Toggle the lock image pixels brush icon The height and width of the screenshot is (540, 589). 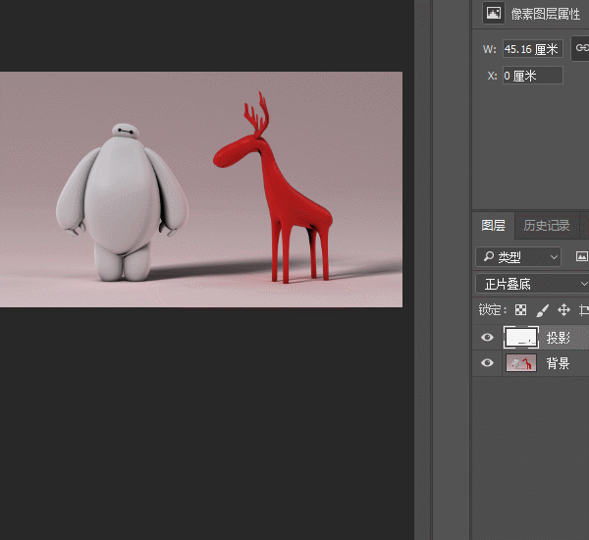pyautogui.click(x=542, y=310)
